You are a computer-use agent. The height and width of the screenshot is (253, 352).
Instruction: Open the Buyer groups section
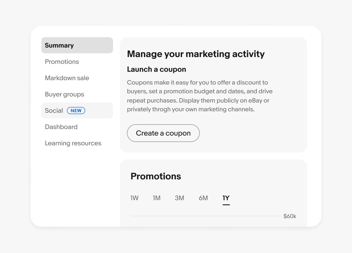64,94
